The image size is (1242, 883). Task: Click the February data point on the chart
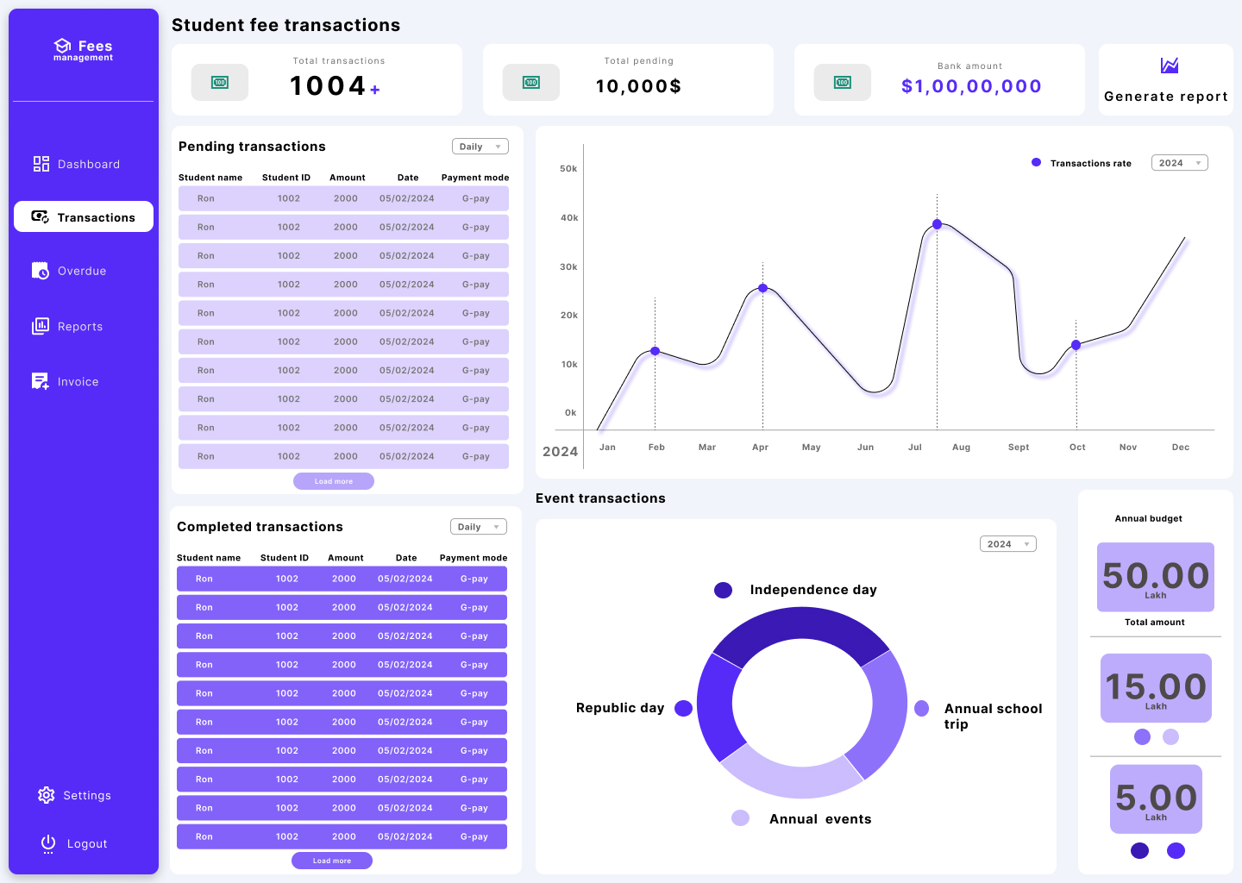(655, 351)
